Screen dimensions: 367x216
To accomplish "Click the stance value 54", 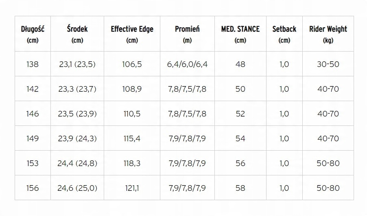I will tap(240, 138).
